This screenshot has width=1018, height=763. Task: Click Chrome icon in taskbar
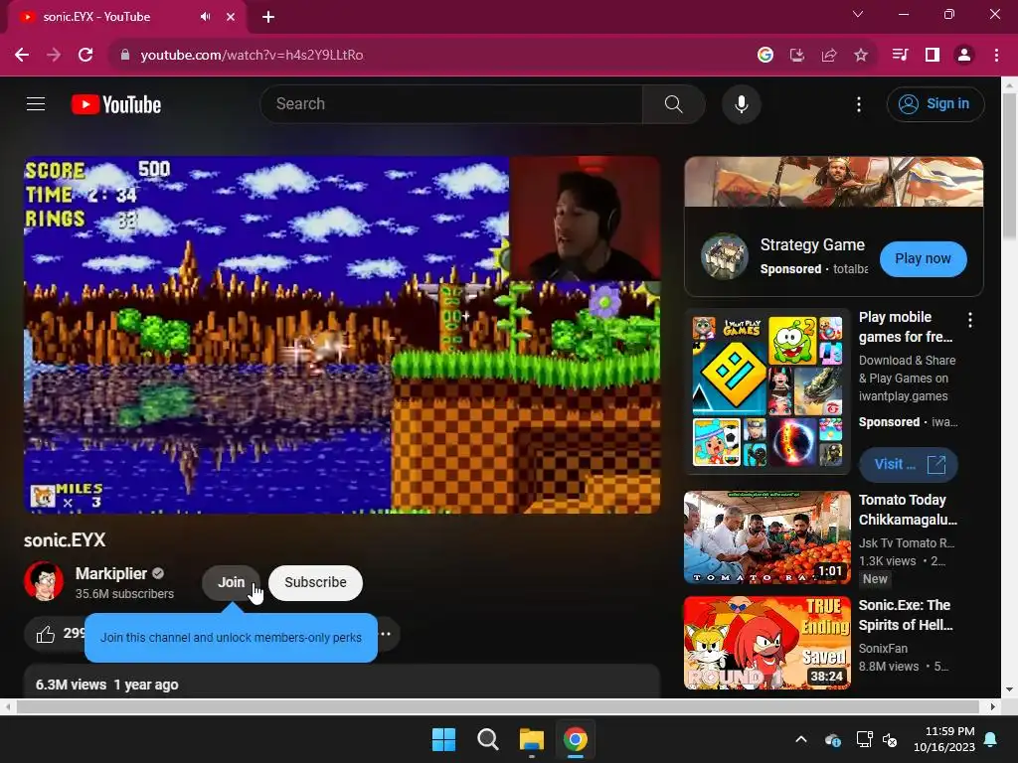click(x=576, y=739)
